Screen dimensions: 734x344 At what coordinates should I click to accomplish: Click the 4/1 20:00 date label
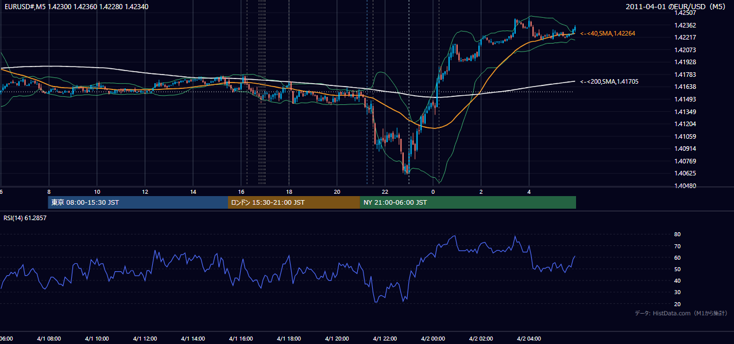337,339
